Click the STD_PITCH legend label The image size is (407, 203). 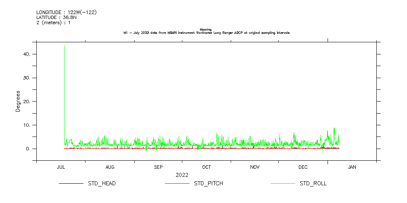click(208, 184)
